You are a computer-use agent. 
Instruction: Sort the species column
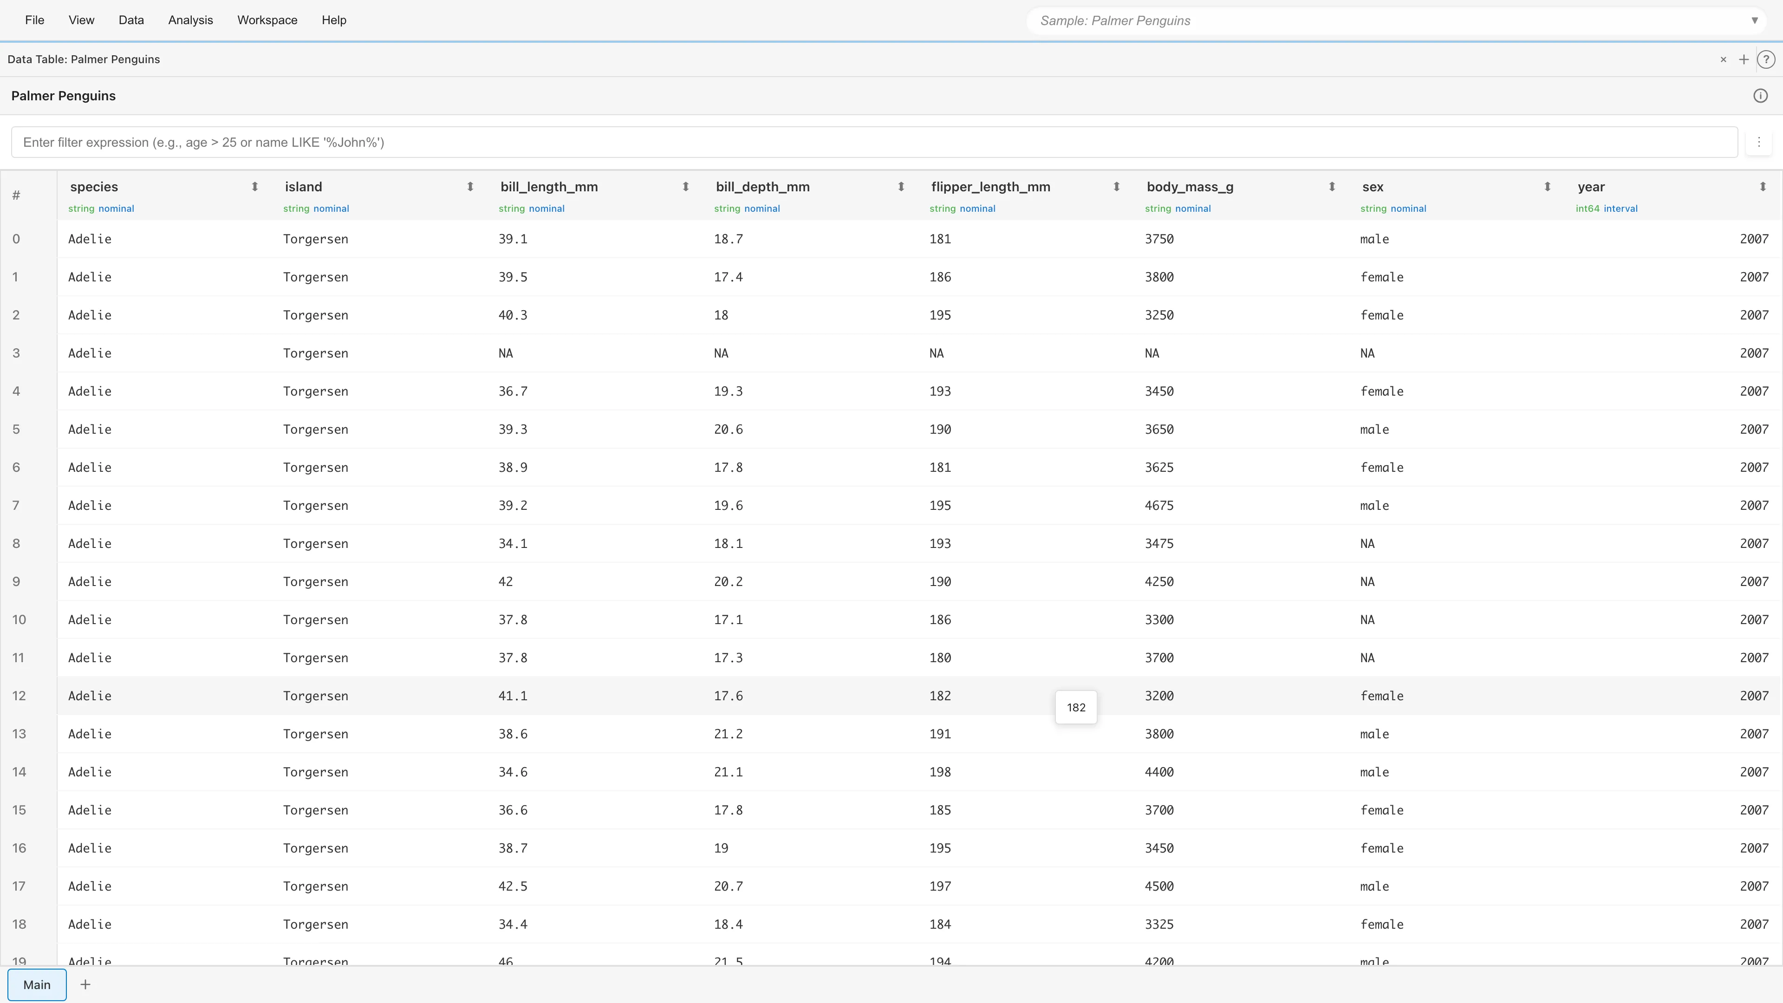click(254, 187)
